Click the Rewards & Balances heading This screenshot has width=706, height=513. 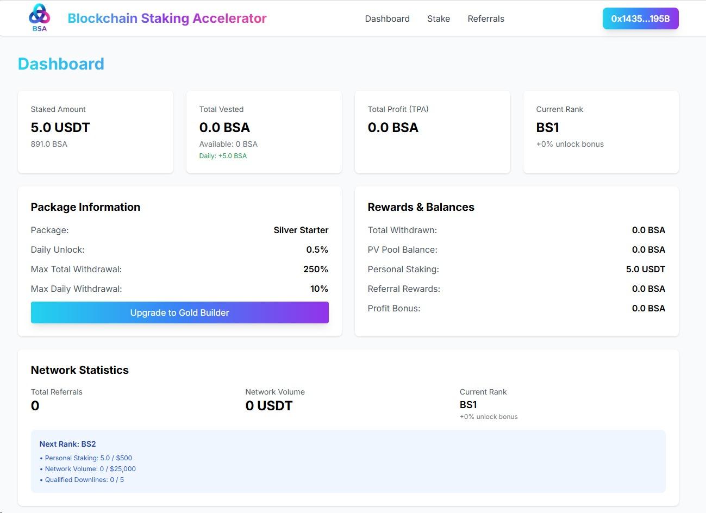click(421, 207)
